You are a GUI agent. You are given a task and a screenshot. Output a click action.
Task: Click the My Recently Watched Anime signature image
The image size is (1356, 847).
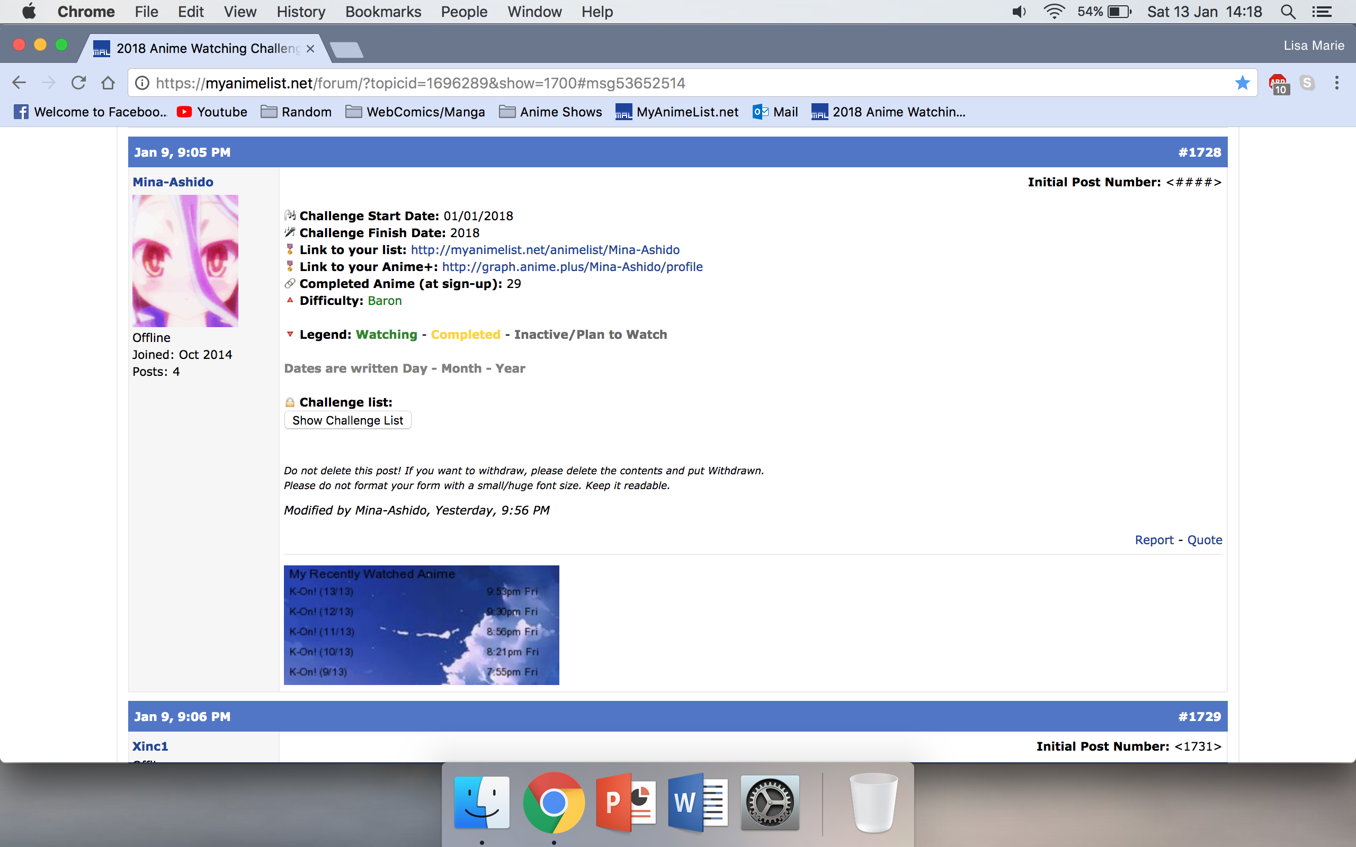pos(422,625)
